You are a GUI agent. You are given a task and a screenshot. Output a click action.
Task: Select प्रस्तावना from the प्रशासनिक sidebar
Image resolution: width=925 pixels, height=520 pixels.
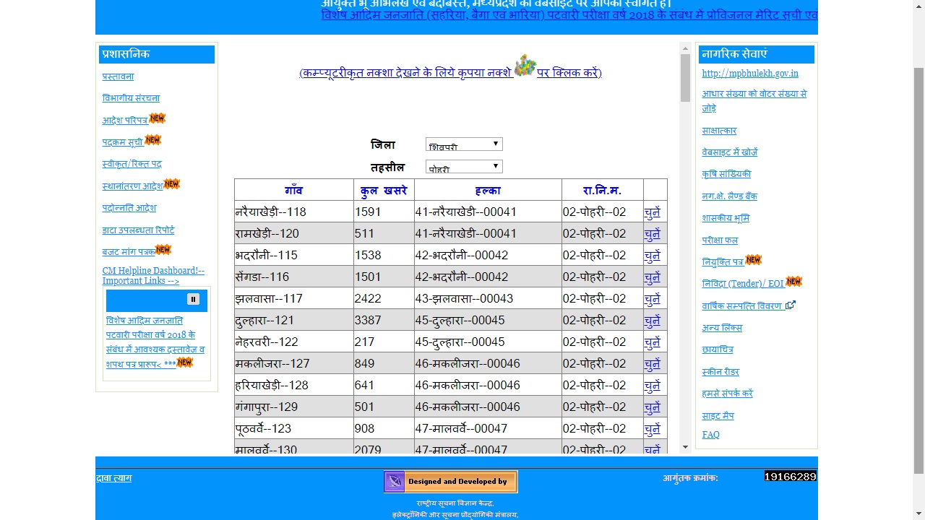(x=116, y=76)
